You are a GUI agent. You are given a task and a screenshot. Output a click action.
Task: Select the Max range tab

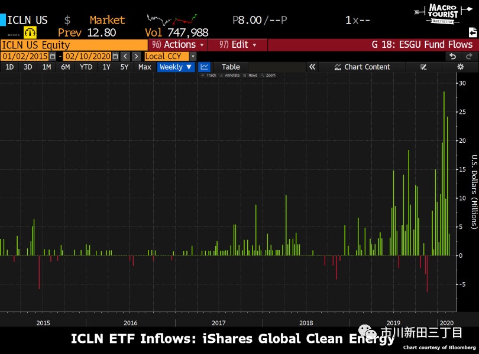tap(144, 67)
